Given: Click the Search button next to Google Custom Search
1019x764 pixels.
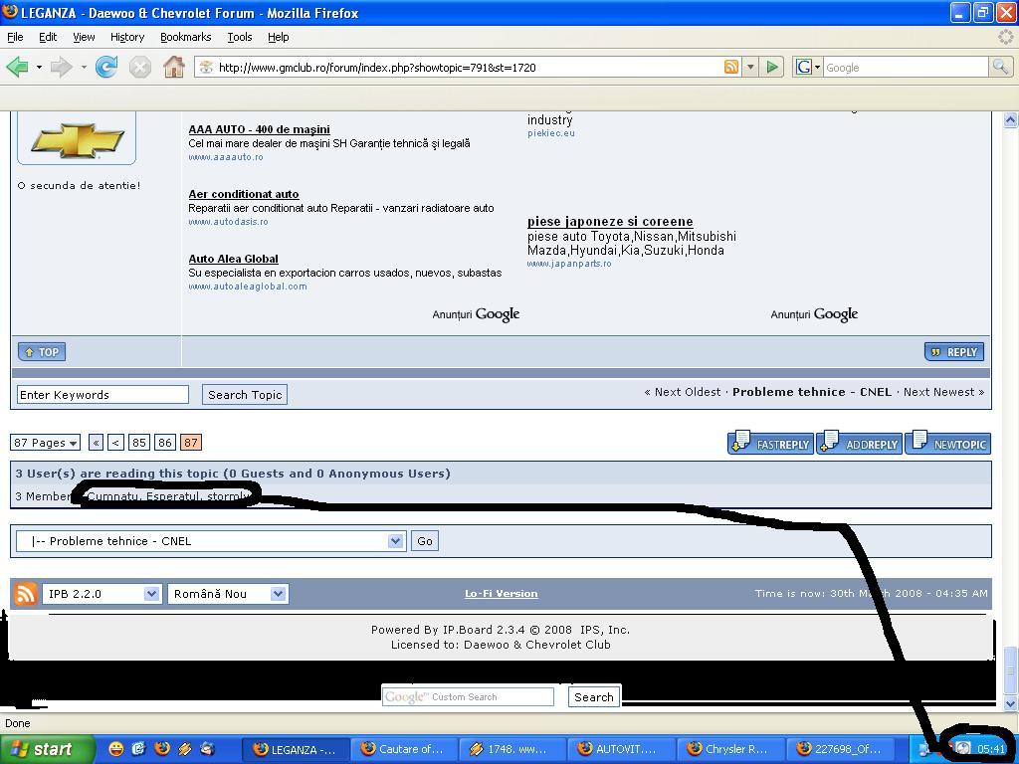Looking at the screenshot, I should coord(594,697).
